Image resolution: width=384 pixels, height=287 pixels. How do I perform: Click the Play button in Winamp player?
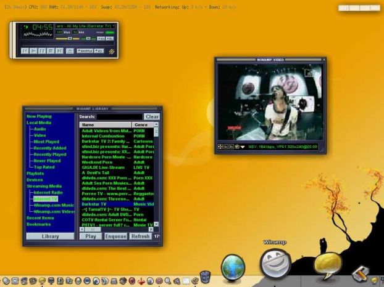33,51
